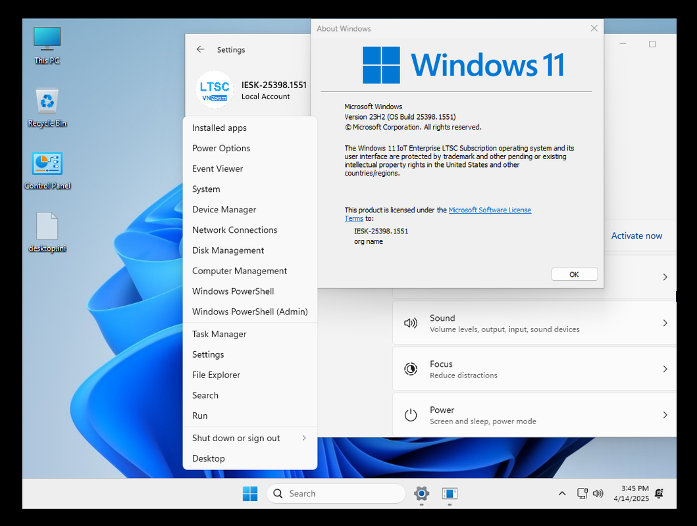Image resolution: width=697 pixels, height=526 pixels.
Task: Open Control Panel desktop icon
Action: pyautogui.click(x=47, y=170)
